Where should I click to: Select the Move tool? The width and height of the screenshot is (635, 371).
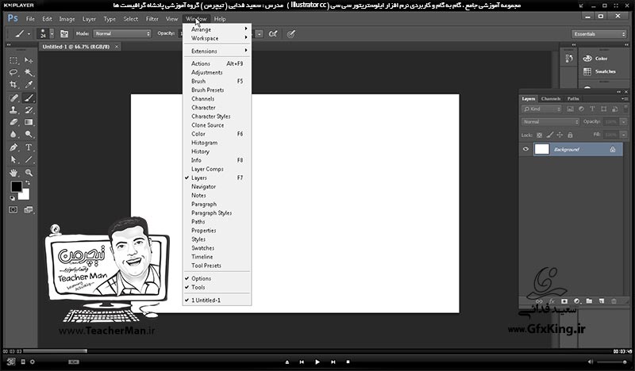pos(29,60)
